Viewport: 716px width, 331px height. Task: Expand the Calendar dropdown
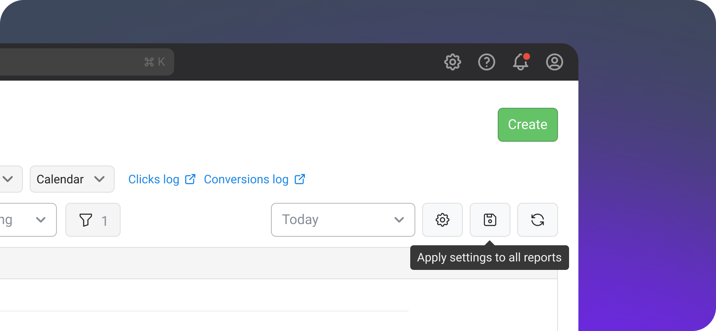click(x=72, y=179)
